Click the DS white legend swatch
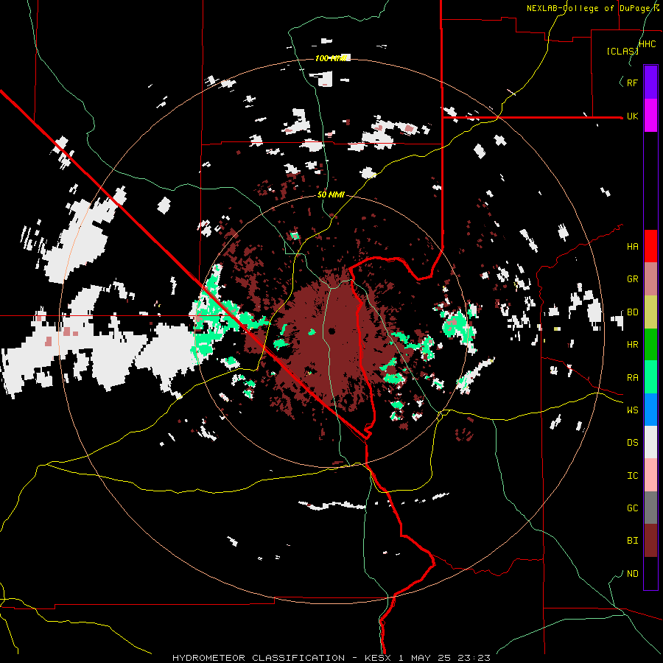This screenshot has height=663, width=663. (650, 442)
